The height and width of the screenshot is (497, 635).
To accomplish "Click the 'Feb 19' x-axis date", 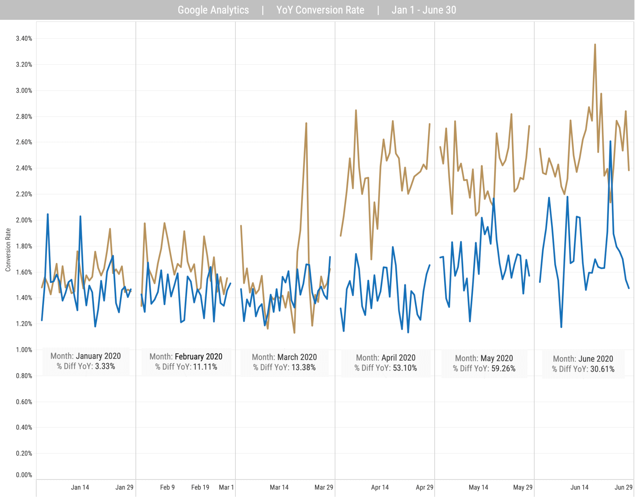I will click(x=200, y=487).
